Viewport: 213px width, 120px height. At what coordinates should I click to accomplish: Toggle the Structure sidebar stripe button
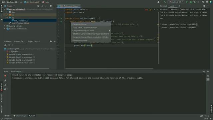pos(1,98)
